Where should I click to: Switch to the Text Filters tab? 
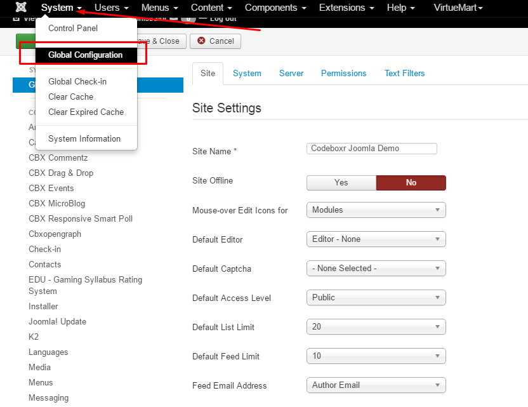point(404,74)
